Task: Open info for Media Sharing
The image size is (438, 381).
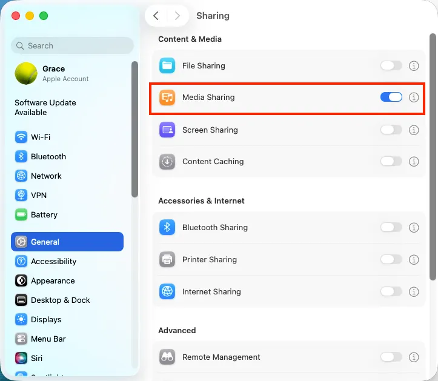Action: [x=414, y=98]
